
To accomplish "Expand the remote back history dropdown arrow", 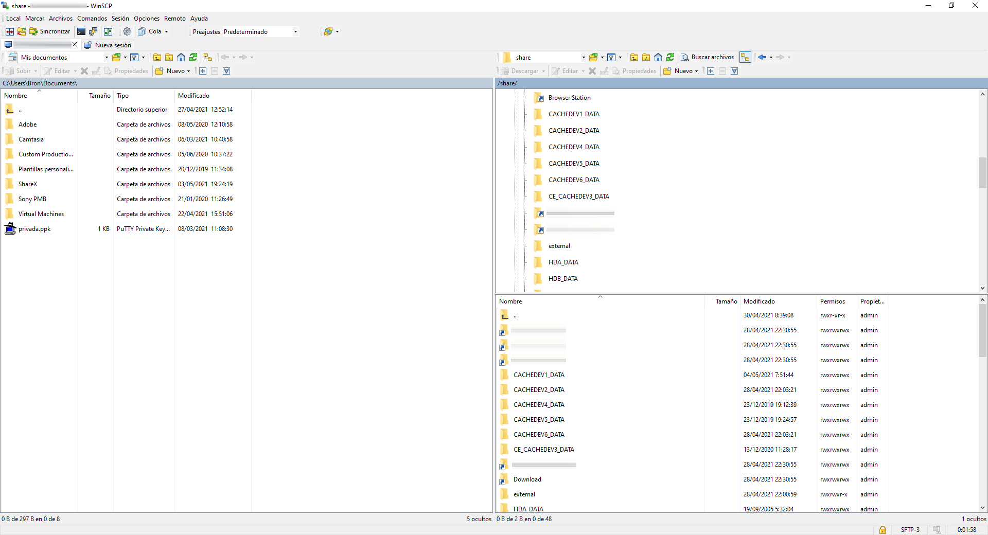I will click(771, 58).
